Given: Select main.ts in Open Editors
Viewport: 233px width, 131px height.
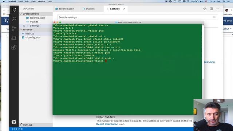Looking at the screenshot, I should click(36, 22).
